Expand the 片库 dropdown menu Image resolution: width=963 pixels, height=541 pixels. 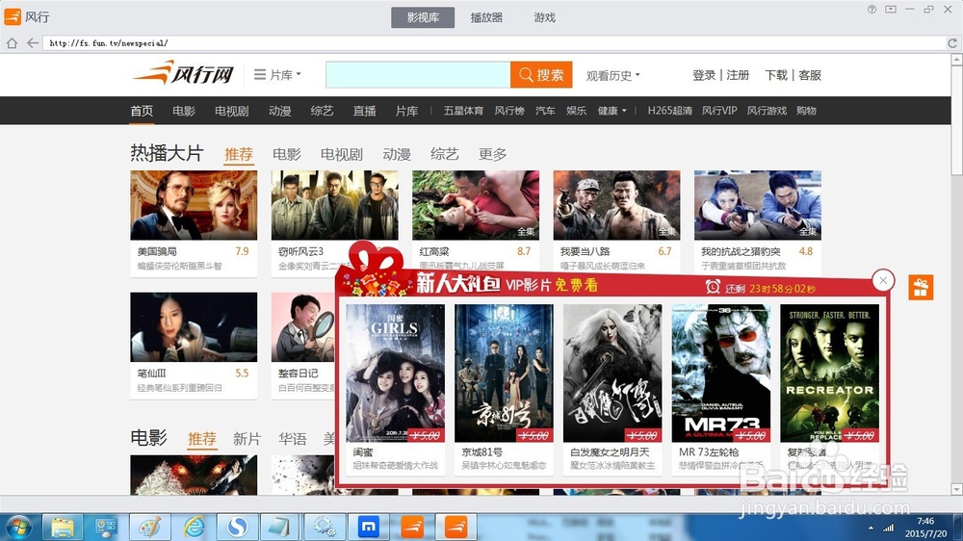(277, 75)
